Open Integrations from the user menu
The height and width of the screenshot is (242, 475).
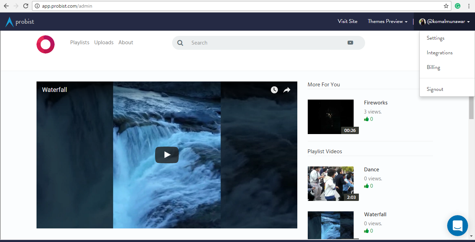coord(440,53)
